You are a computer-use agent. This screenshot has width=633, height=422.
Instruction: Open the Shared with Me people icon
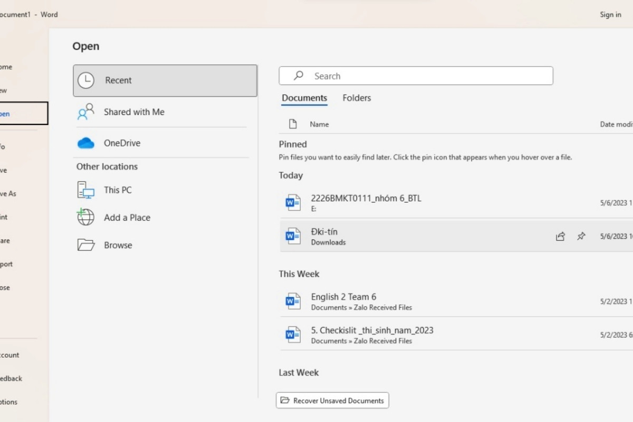pos(86,112)
